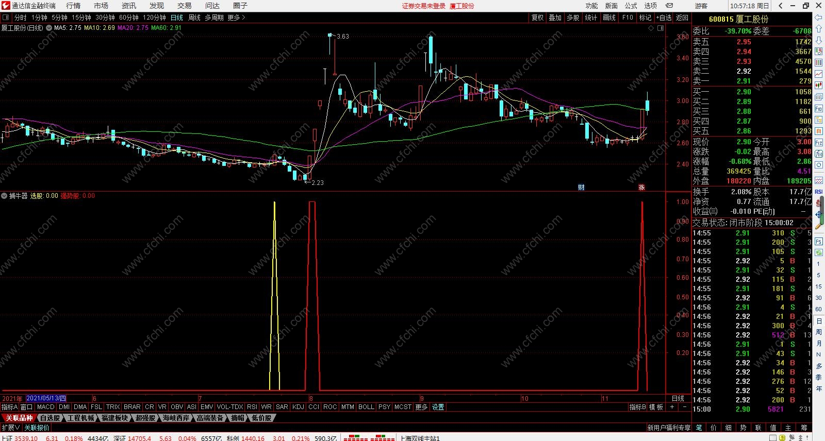Click the 返回 button
This screenshot has width=825, height=441.
coord(682,18)
